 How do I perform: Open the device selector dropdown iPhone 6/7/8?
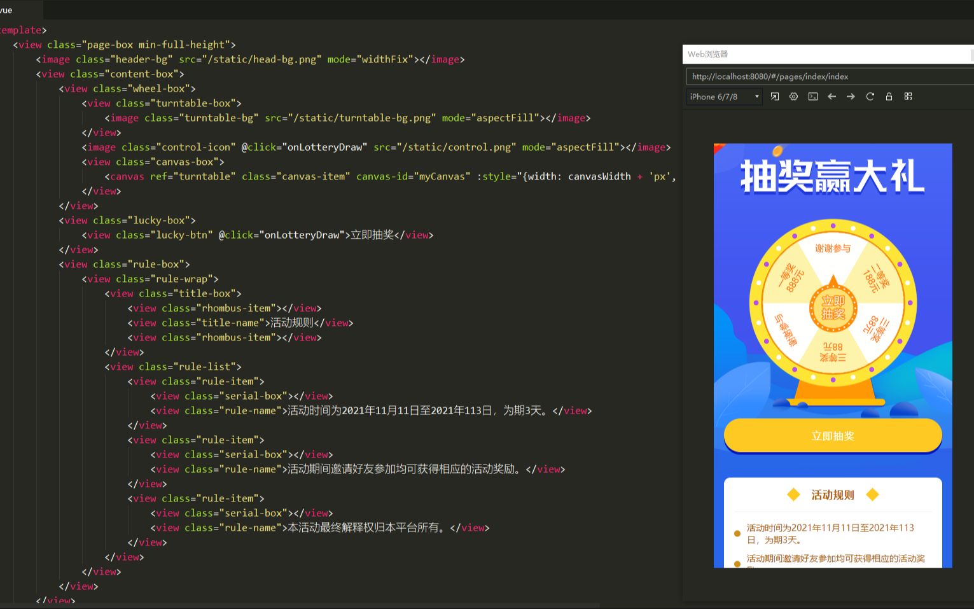724,97
